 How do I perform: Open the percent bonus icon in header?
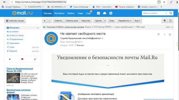point(111,13)
